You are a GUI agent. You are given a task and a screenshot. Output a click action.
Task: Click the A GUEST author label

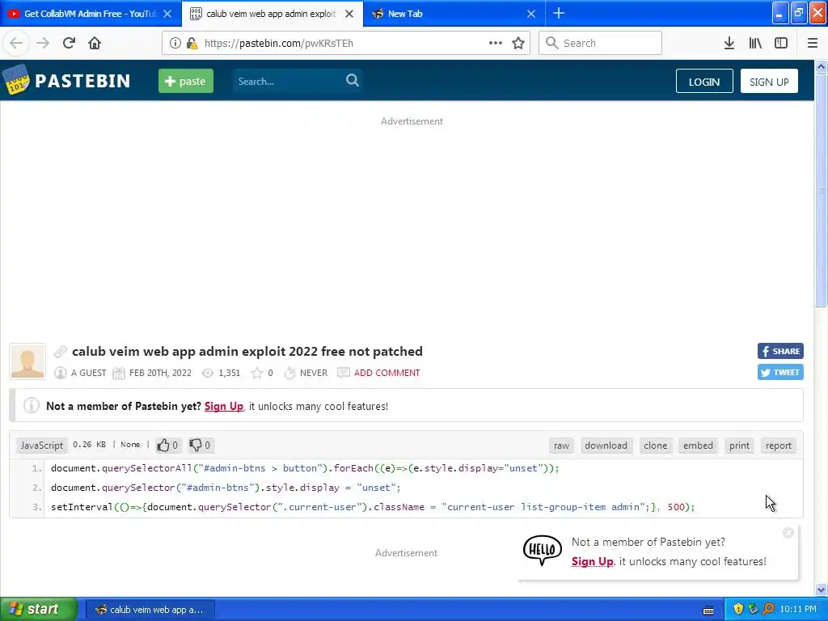tap(89, 373)
